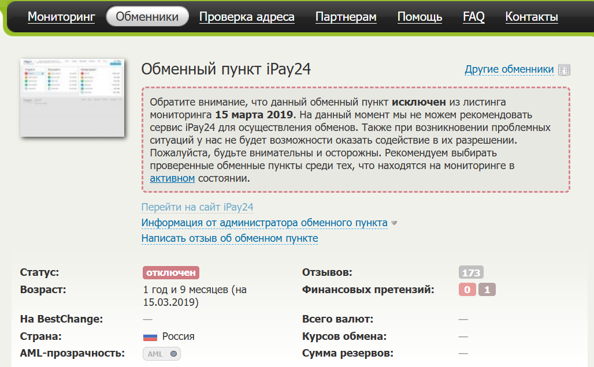
Task: Click the iPay24 site screenshot thumbnail
Action: pos(72,98)
